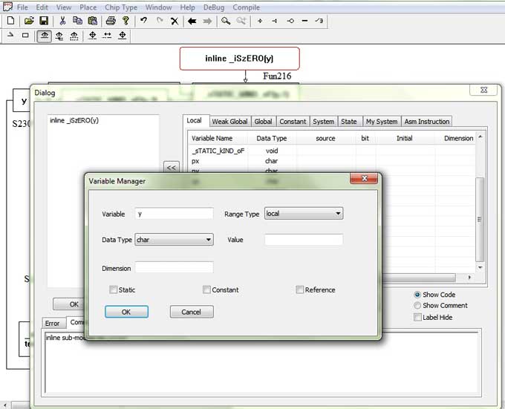
Task: Select the Show Code radio button
Action: point(417,295)
